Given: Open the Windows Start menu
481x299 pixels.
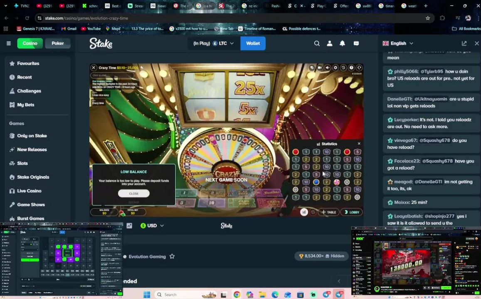Looking at the screenshot, I should (147, 295).
